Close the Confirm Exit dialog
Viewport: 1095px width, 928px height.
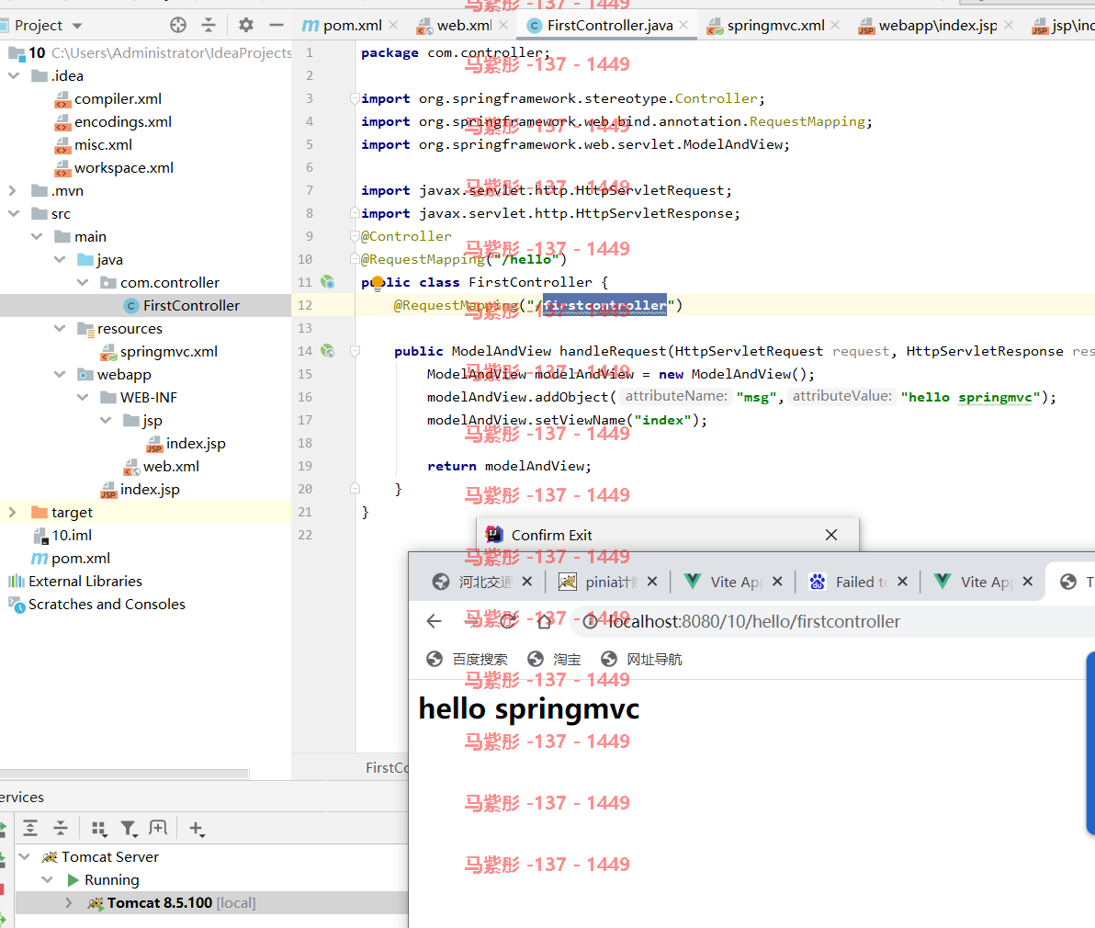pyautogui.click(x=831, y=535)
